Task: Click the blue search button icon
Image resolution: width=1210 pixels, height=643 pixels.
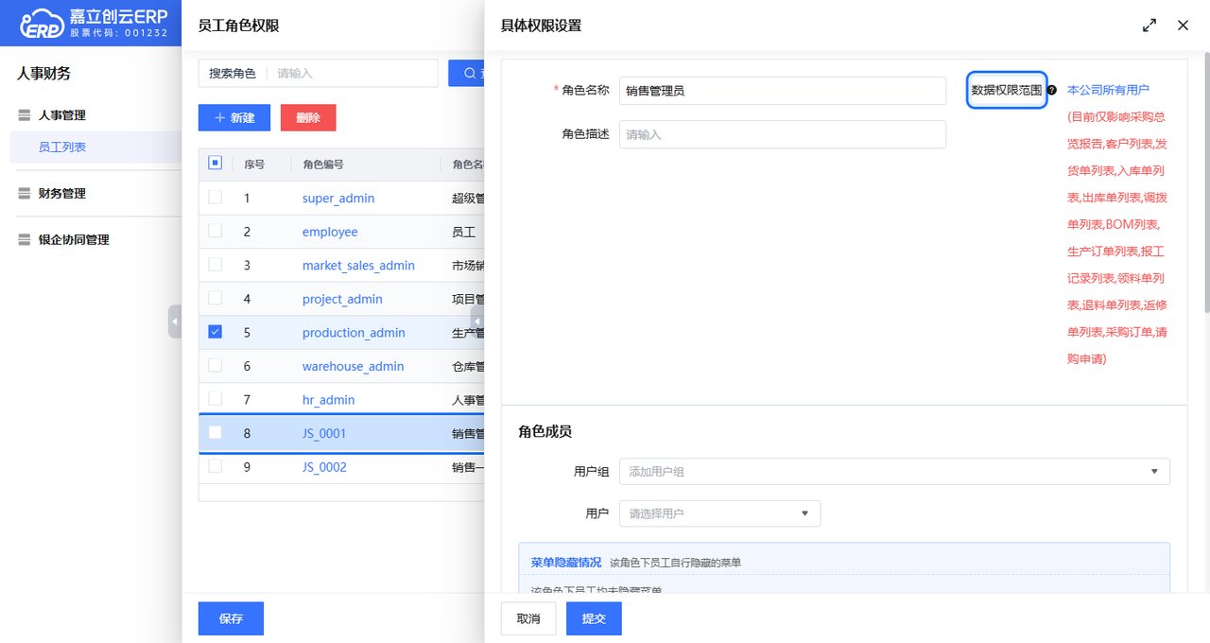Action: (469, 73)
